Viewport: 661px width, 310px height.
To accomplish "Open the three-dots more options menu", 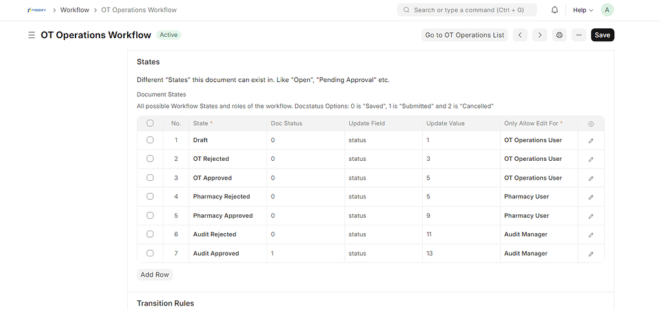I will (578, 35).
